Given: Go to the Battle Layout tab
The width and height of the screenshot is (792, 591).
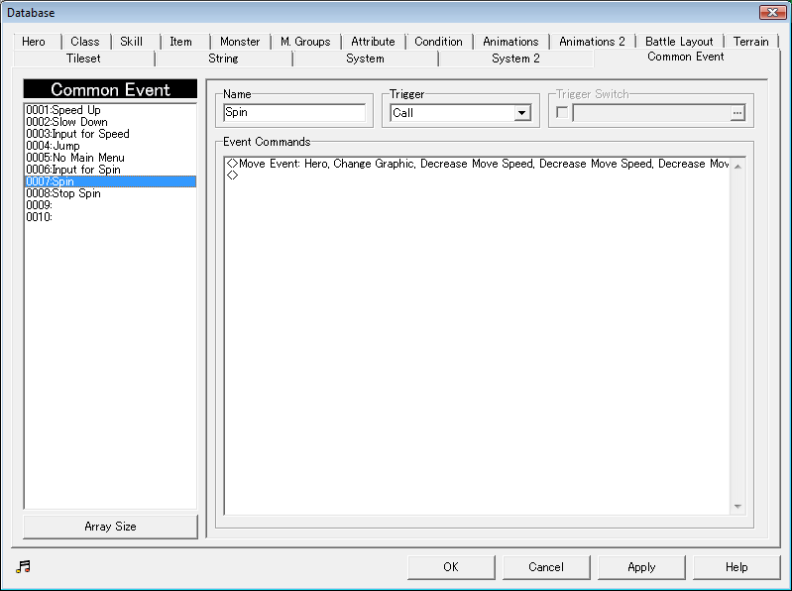Looking at the screenshot, I should point(679,42).
